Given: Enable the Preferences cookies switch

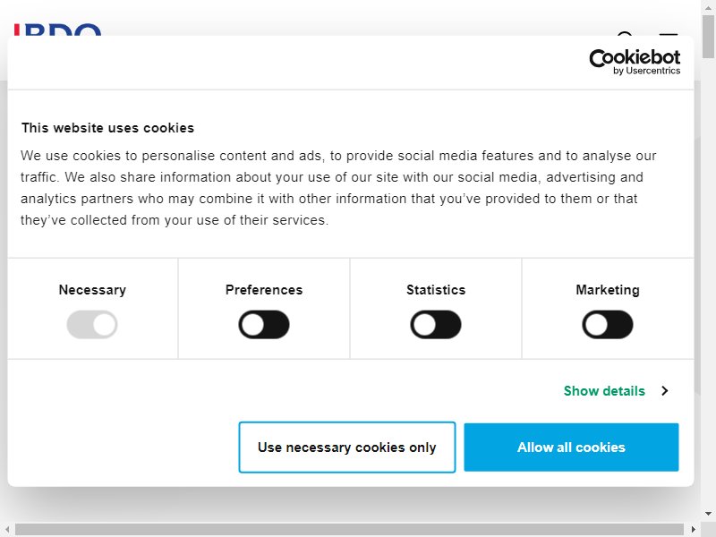Looking at the screenshot, I should tap(264, 325).
